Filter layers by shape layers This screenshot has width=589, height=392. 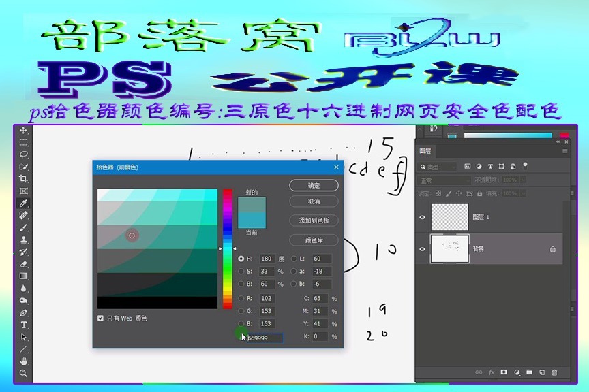[502, 167]
